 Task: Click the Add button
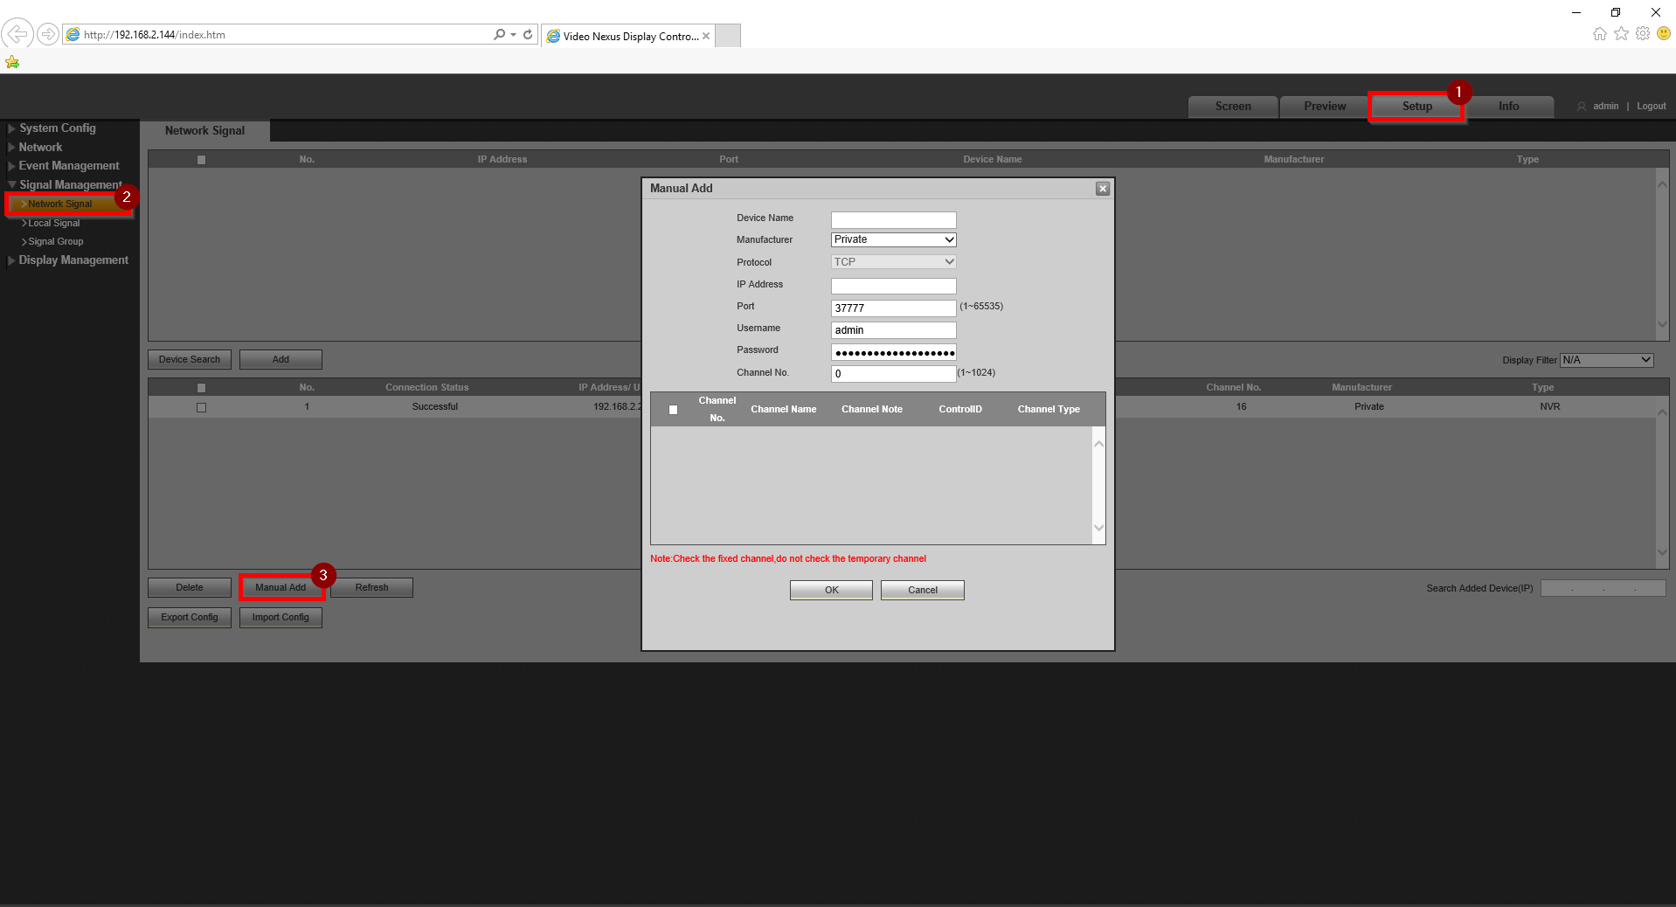coord(280,360)
